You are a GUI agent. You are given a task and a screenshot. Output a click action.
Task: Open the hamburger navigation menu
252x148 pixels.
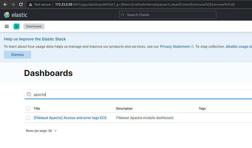pyautogui.click(x=7, y=27)
